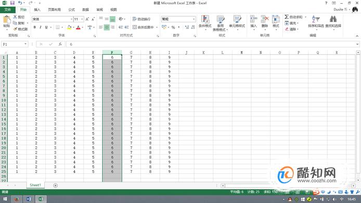Click the orientation text angle icon
Image resolution: width=361 pixels, height=203 pixels.
tap(121, 19)
